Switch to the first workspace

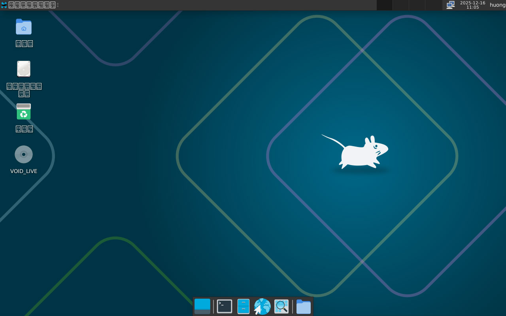coord(385,5)
